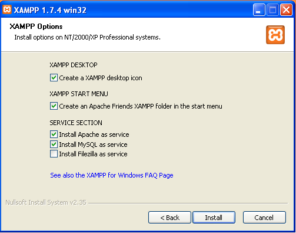Minimize the XAMPP installer window
Image resolution: width=296 pixels, height=233 pixels.
259,9
